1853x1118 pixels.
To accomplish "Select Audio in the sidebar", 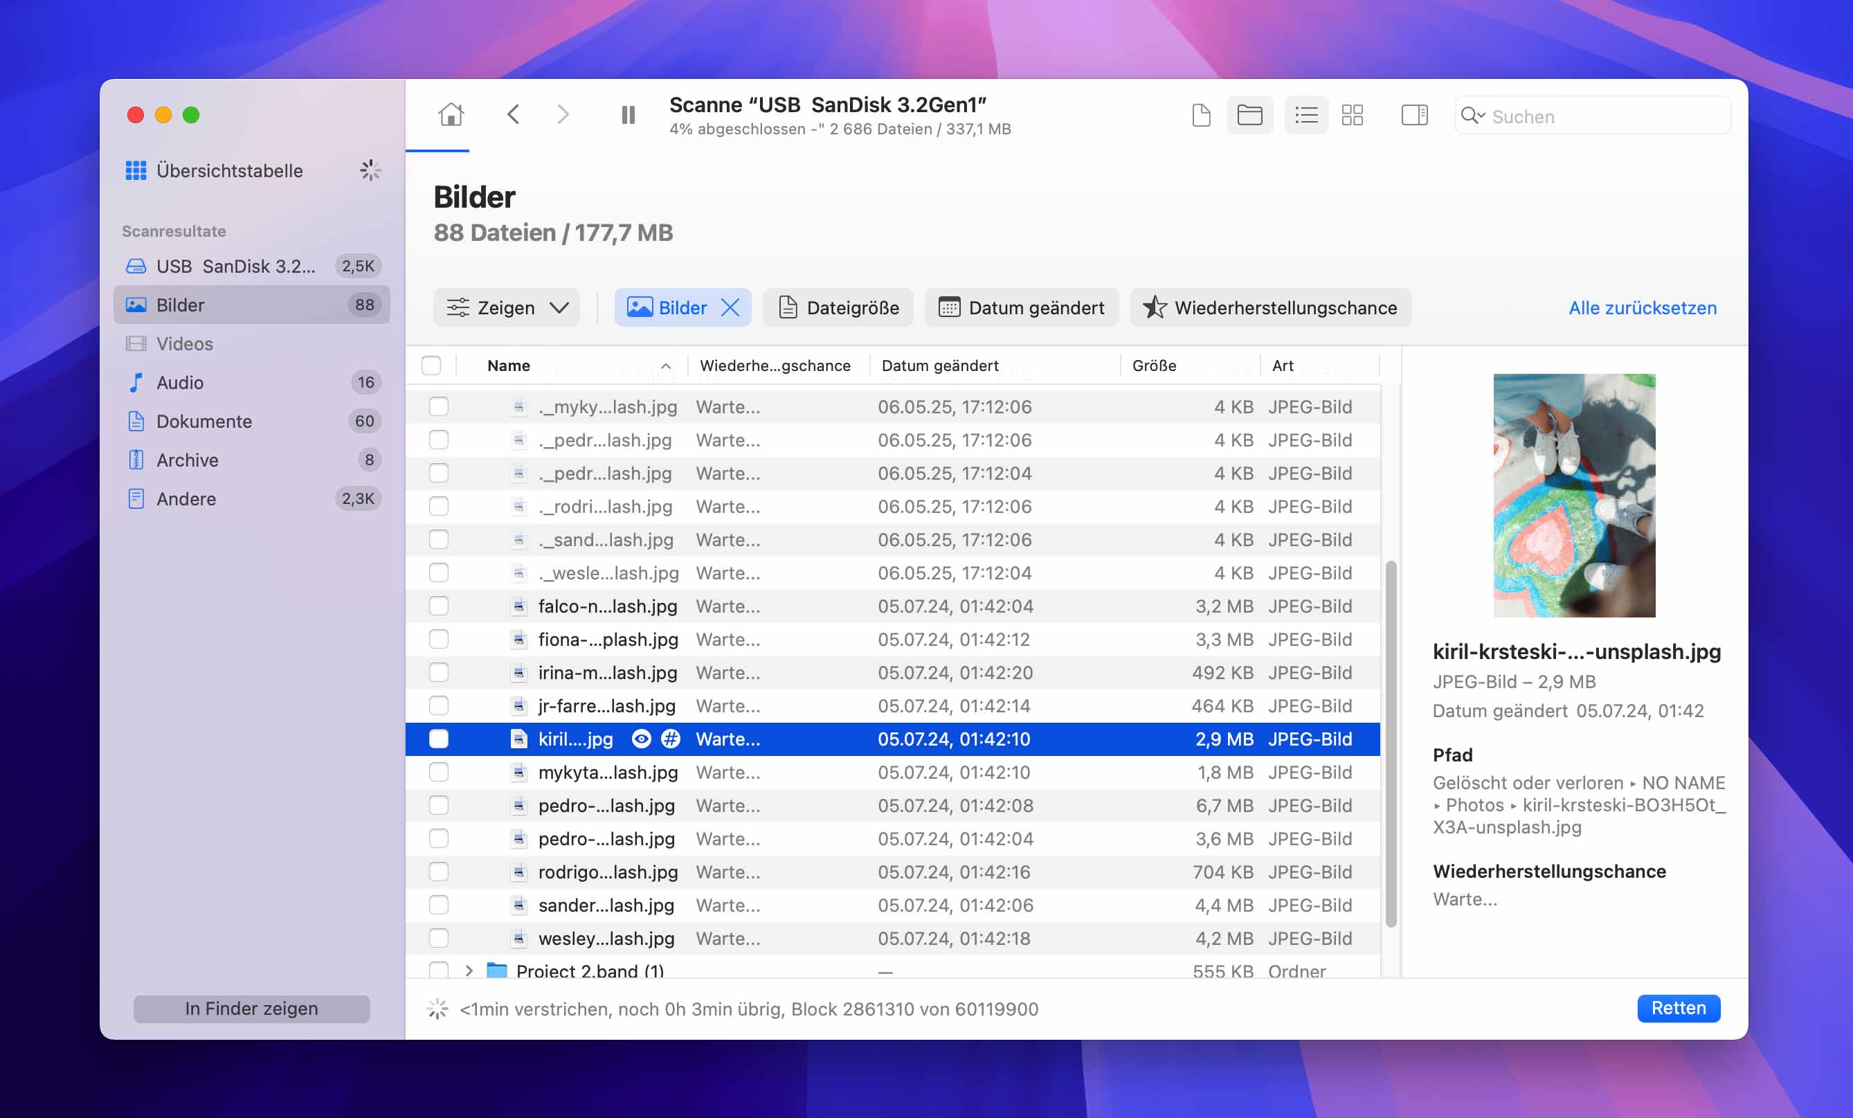I will (x=252, y=382).
